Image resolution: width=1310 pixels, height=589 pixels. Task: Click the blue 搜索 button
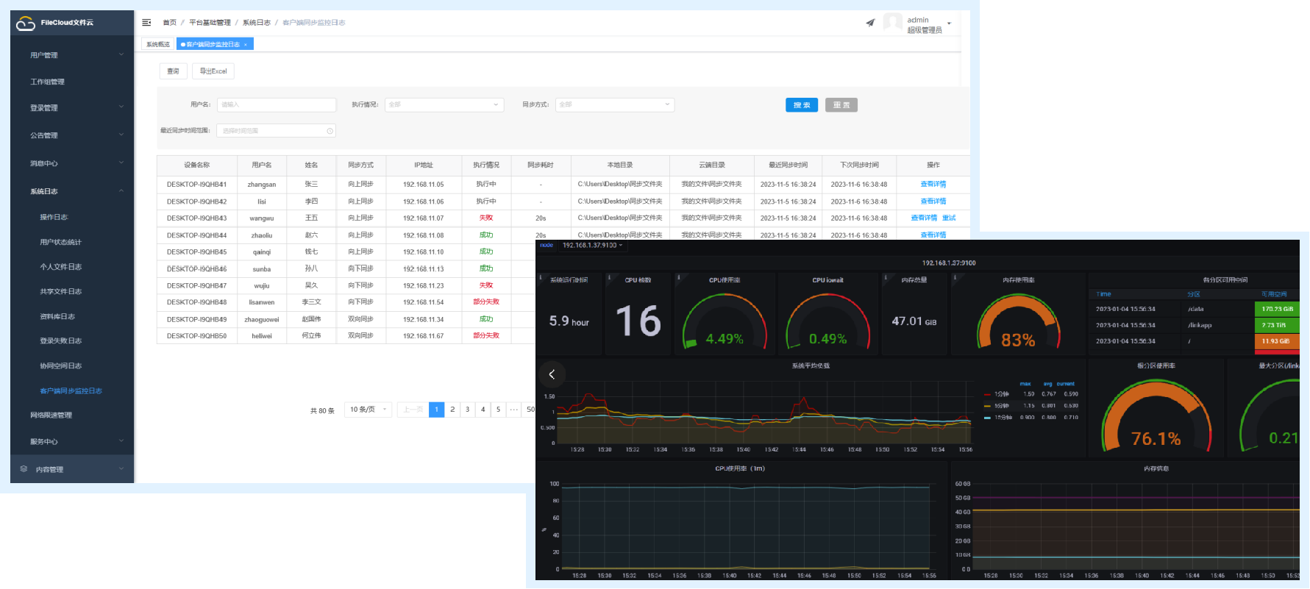801,105
